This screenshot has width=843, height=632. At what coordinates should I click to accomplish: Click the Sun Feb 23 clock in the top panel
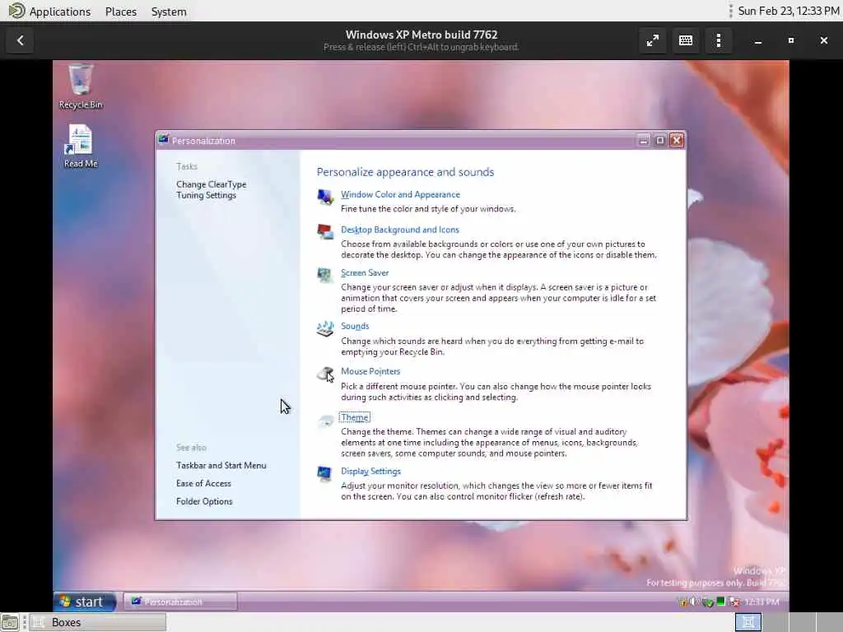coord(788,11)
